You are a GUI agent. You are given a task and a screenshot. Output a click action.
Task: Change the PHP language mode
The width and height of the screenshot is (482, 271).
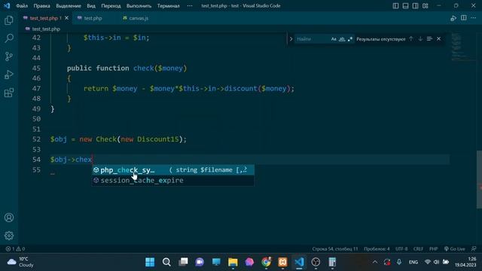(x=434, y=248)
